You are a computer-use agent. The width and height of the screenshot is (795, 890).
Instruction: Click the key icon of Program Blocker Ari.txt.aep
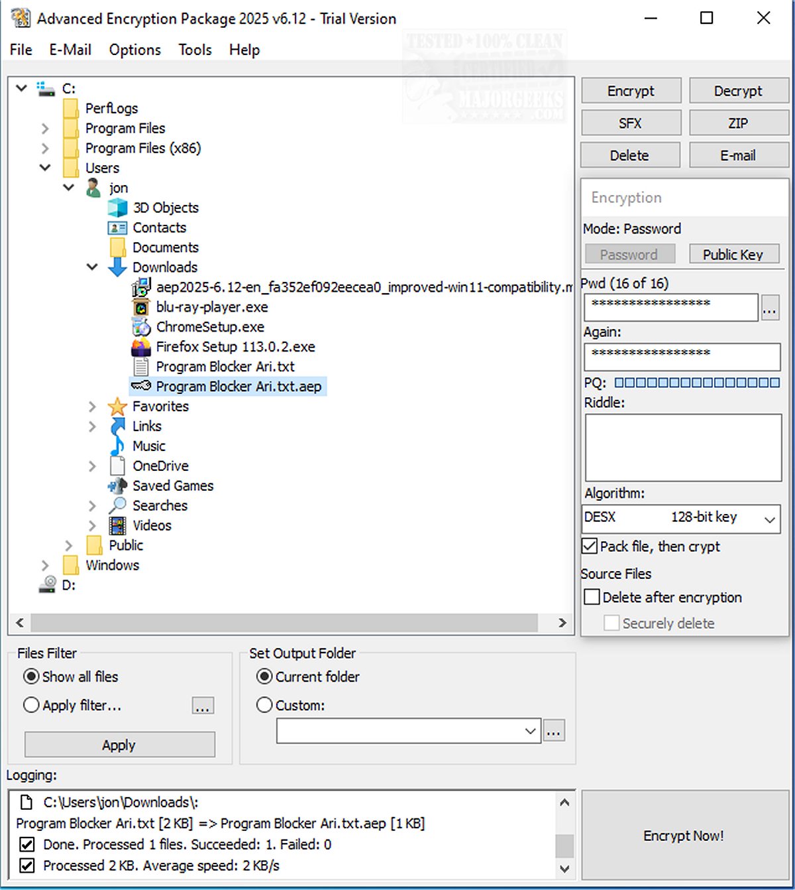click(141, 385)
